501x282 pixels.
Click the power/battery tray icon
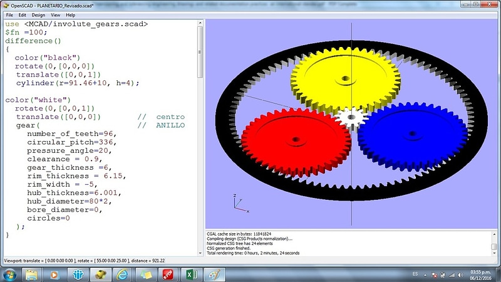[x=443, y=275]
